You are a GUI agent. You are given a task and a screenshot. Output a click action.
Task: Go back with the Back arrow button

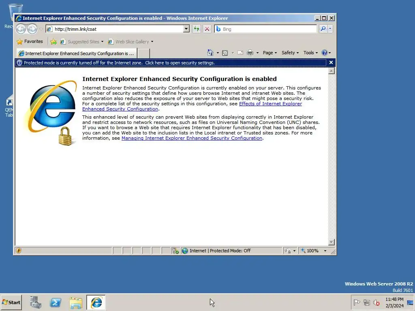tap(21, 29)
